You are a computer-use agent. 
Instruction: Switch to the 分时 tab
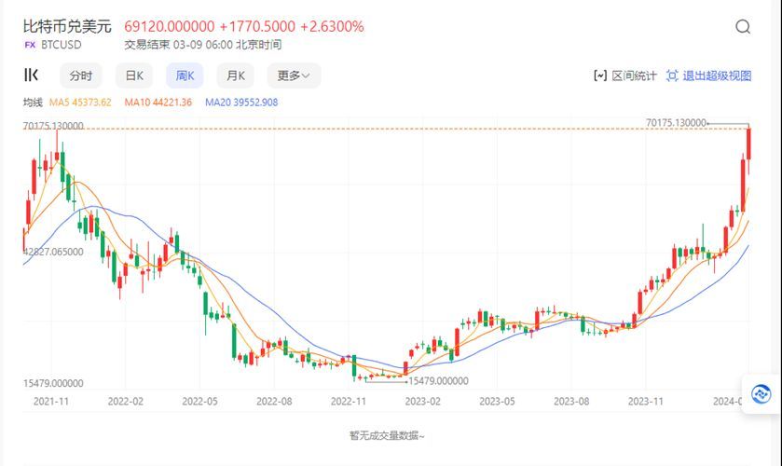(x=81, y=75)
